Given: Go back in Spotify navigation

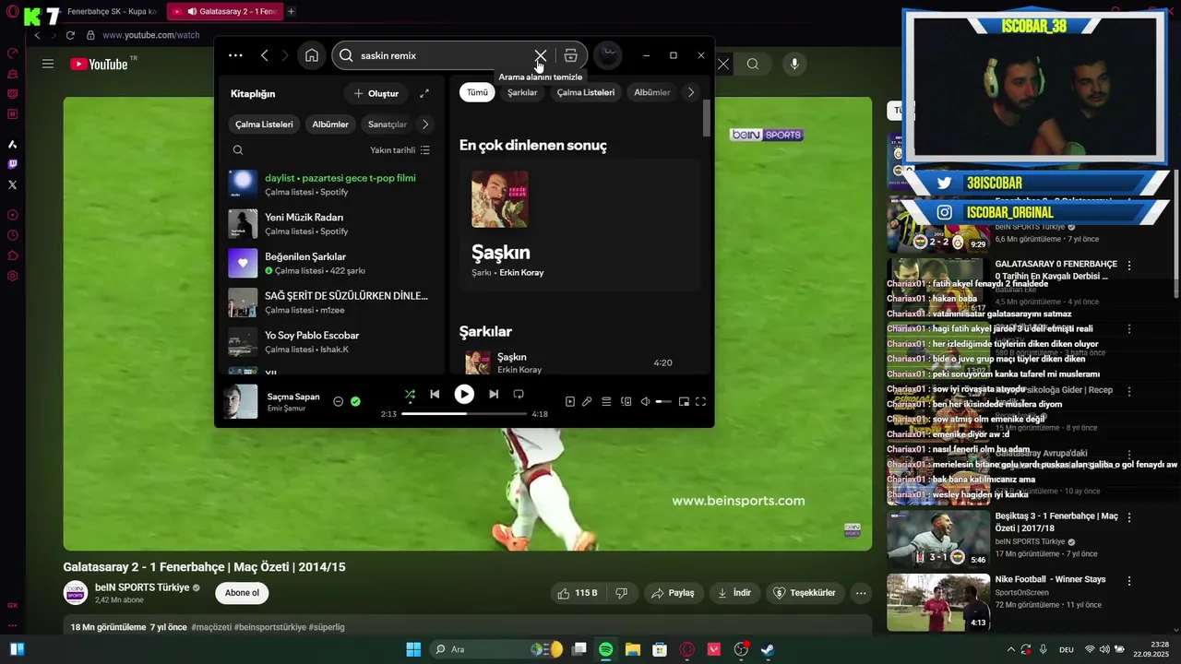Looking at the screenshot, I should (x=265, y=55).
